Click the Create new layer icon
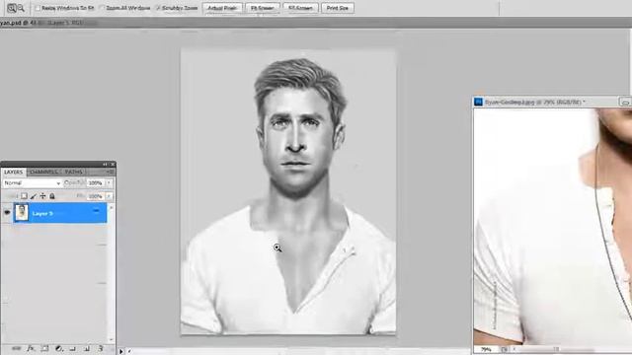Image resolution: width=632 pixels, height=355 pixels. click(87, 348)
